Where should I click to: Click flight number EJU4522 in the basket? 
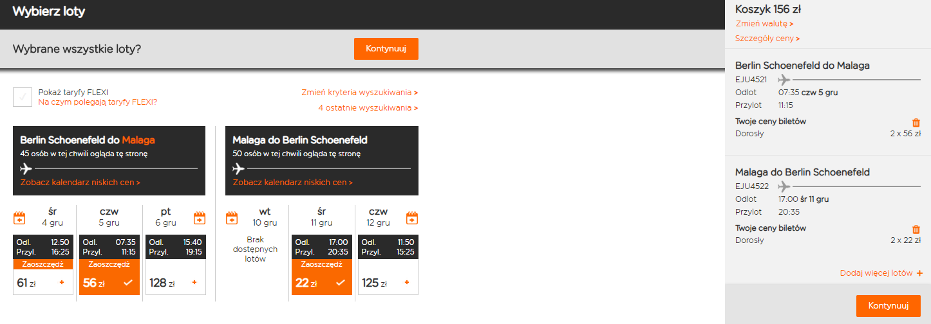[752, 186]
